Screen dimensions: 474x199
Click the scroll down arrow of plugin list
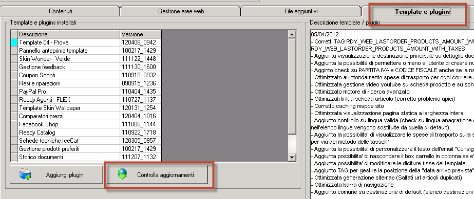point(292,157)
